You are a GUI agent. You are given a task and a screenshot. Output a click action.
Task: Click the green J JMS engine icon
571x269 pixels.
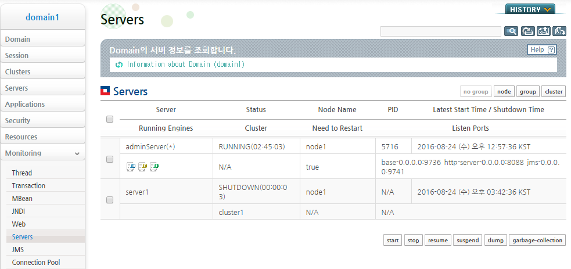point(154,167)
